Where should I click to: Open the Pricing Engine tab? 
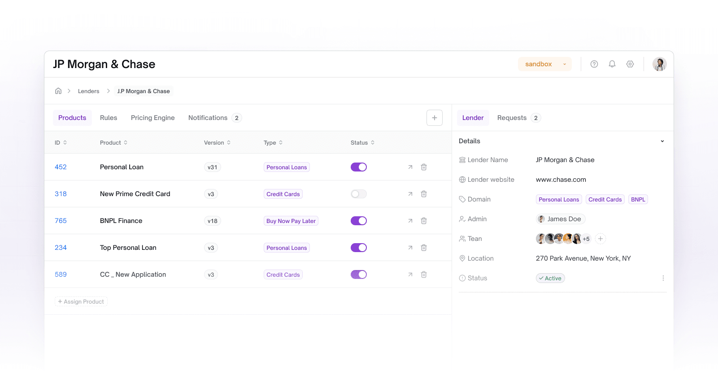153,118
